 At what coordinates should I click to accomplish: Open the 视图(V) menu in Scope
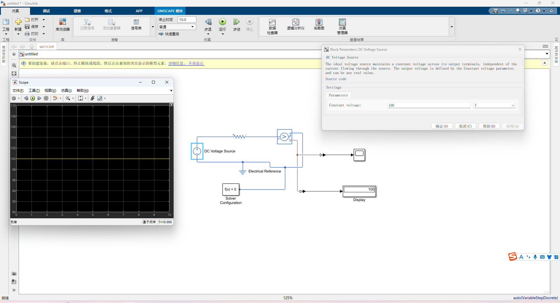point(50,91)
